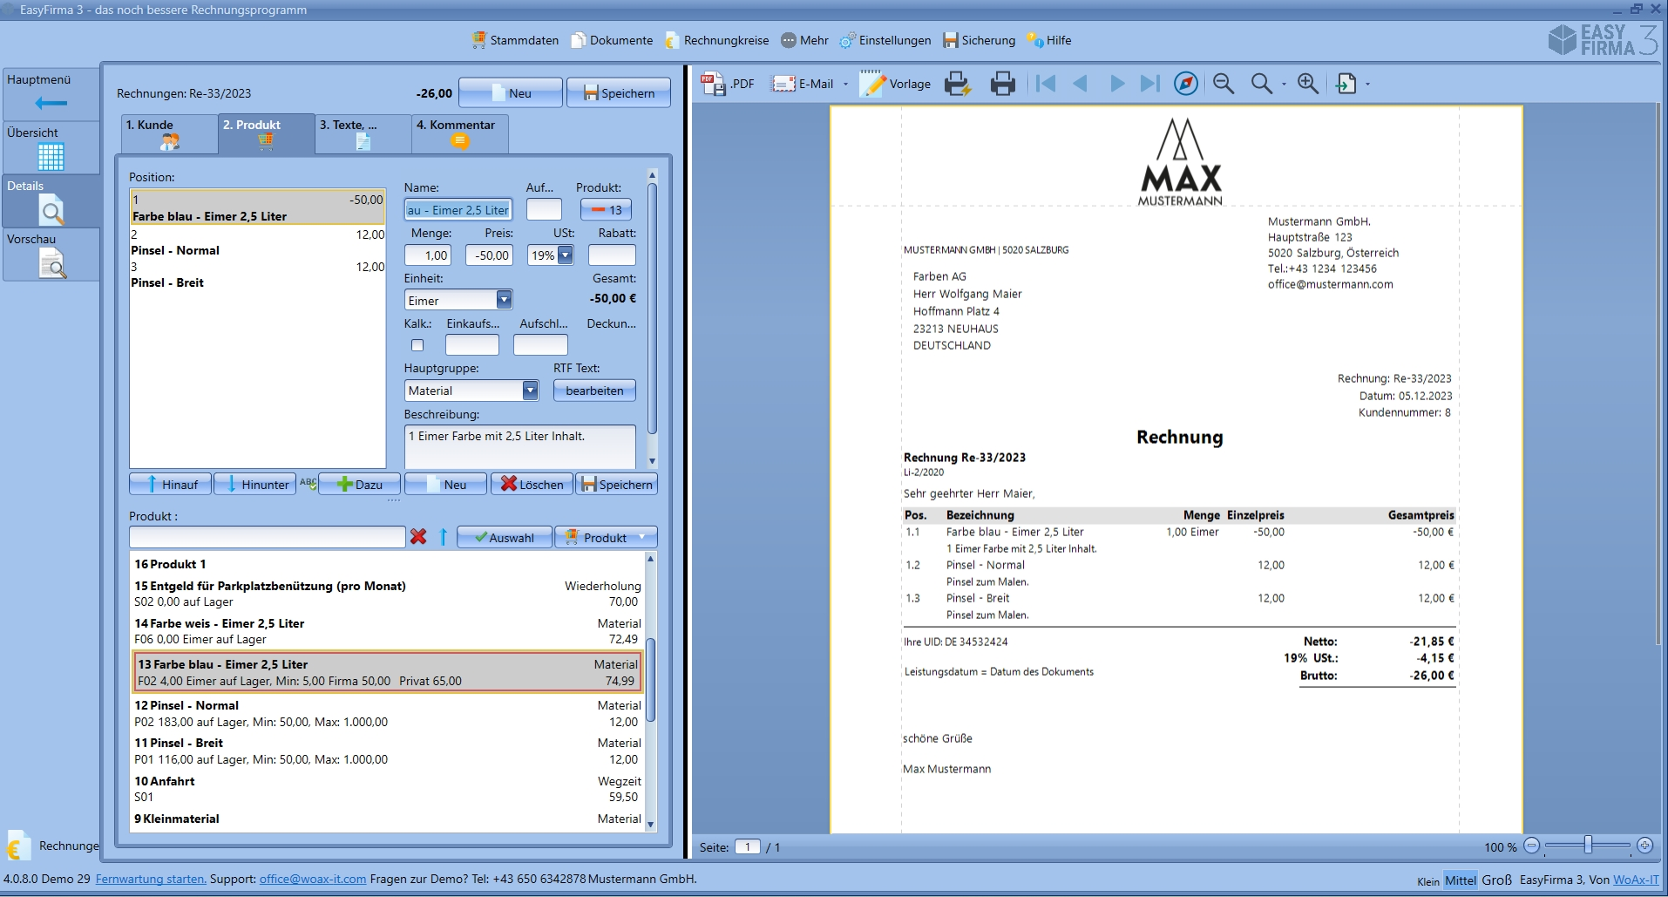Open the Vorlage template editor
Image resolution: width=1668 pixels, height=897 pixels.
896,84
